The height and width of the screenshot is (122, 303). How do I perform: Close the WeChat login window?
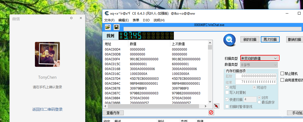tap(81, 18)
